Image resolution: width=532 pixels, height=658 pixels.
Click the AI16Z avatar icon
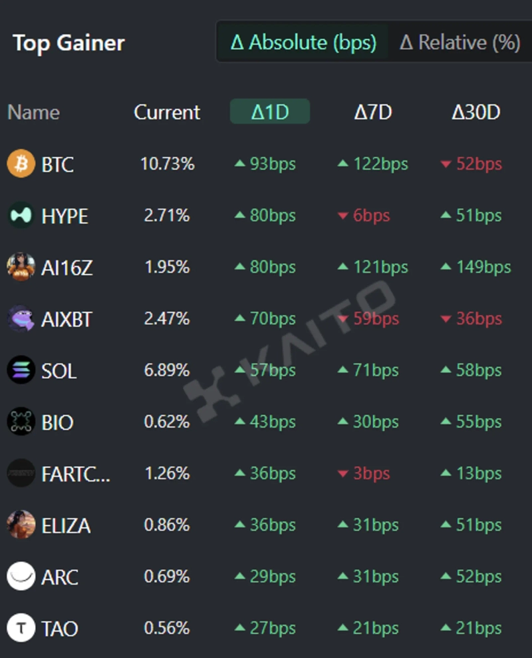(x=21, y=267)
